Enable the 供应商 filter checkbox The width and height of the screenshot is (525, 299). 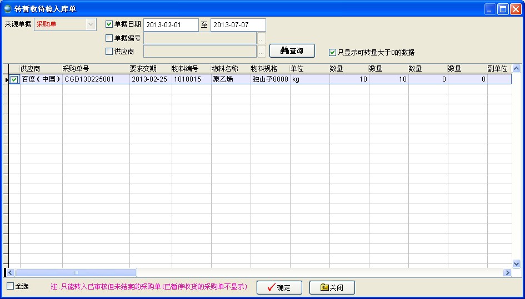click(x=109, y=52)
